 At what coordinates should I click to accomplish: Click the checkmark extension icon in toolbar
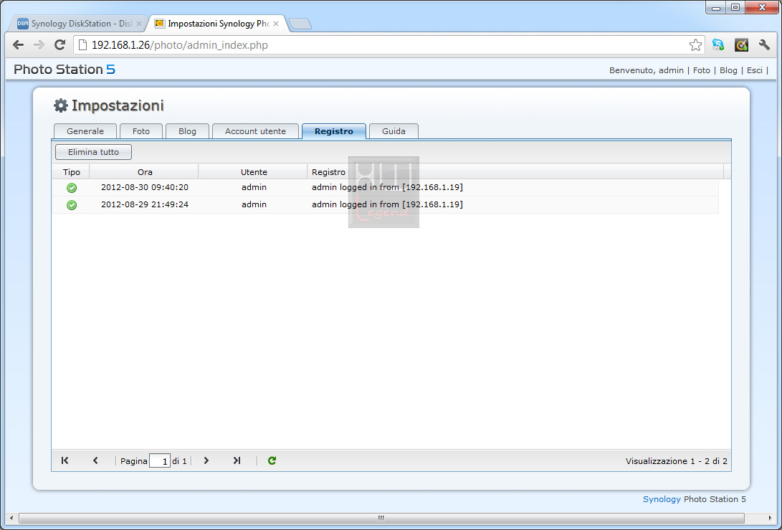pyautogui.click(x=741, y=45)
